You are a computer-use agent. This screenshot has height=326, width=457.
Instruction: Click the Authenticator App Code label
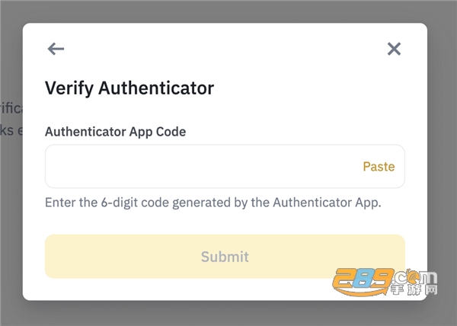click(x=116, y=132)
